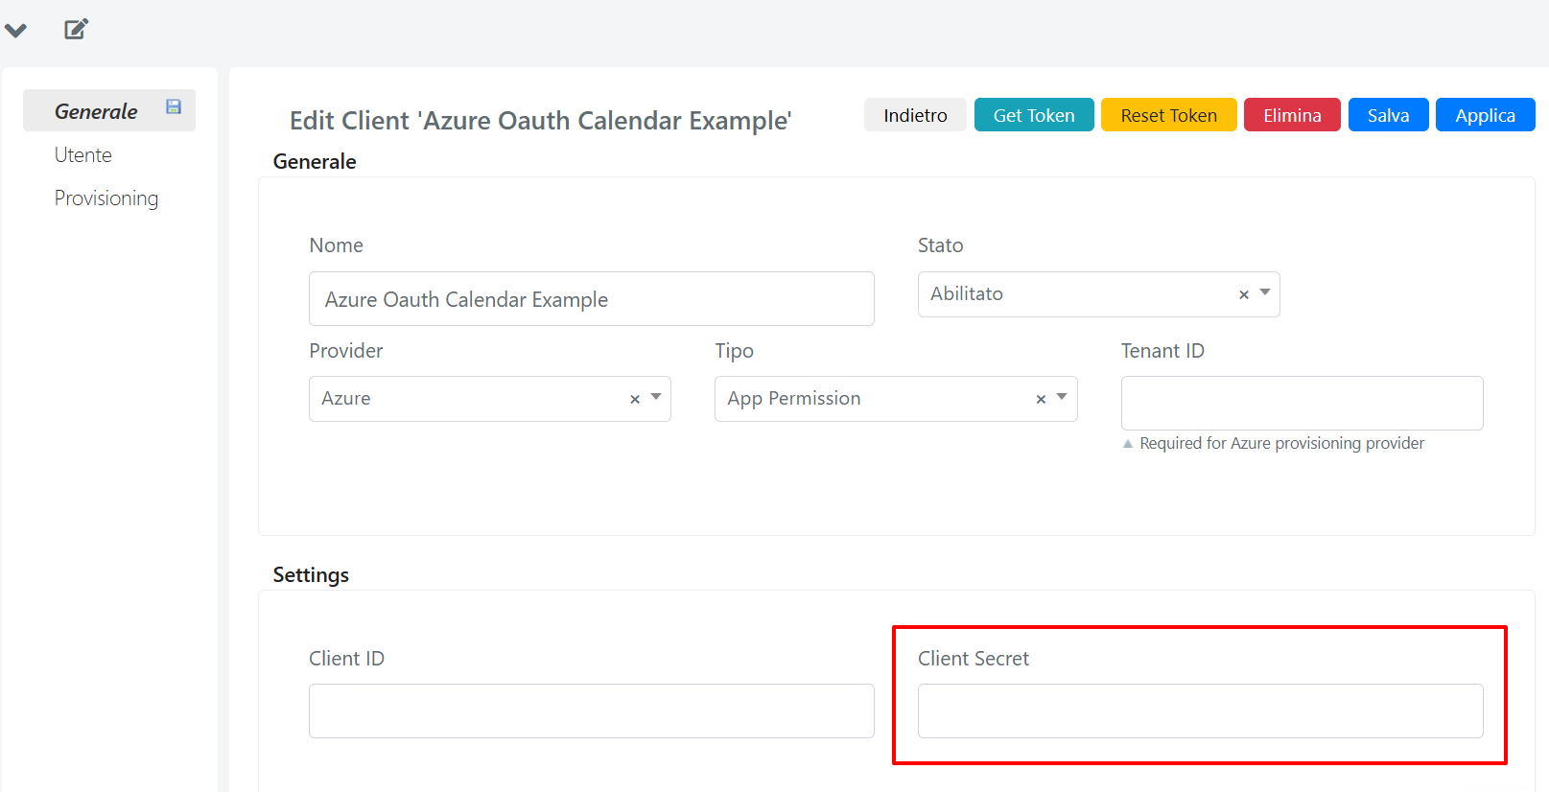Click the 'Edit Client' page title

[540, 121]
